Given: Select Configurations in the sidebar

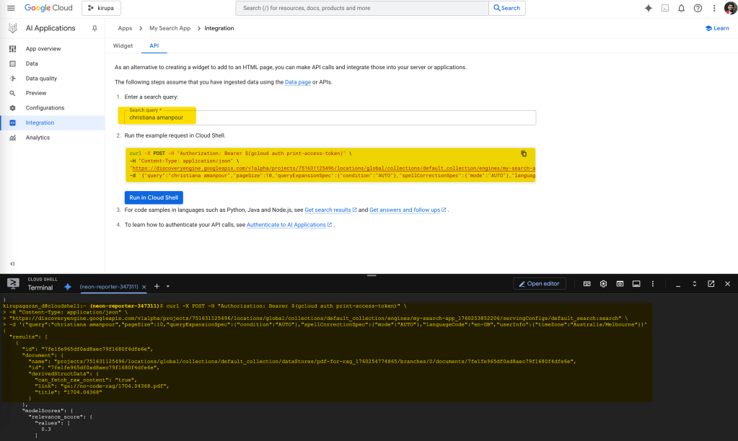Looking at the screenshot, I should pos(45,108).
